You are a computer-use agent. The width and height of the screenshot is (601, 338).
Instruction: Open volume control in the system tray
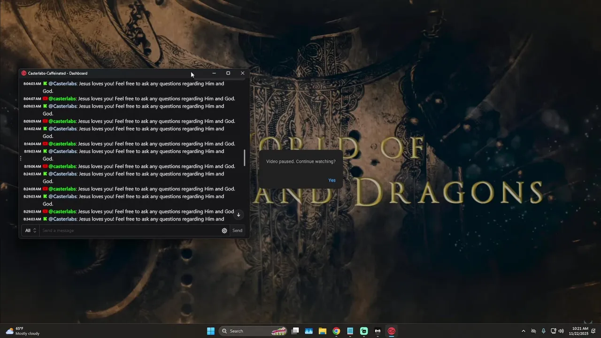point(561,331)
